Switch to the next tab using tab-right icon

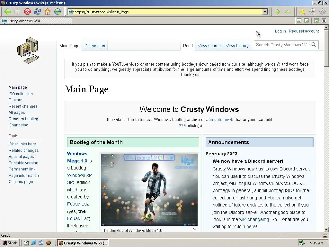[x=307, y=21]
